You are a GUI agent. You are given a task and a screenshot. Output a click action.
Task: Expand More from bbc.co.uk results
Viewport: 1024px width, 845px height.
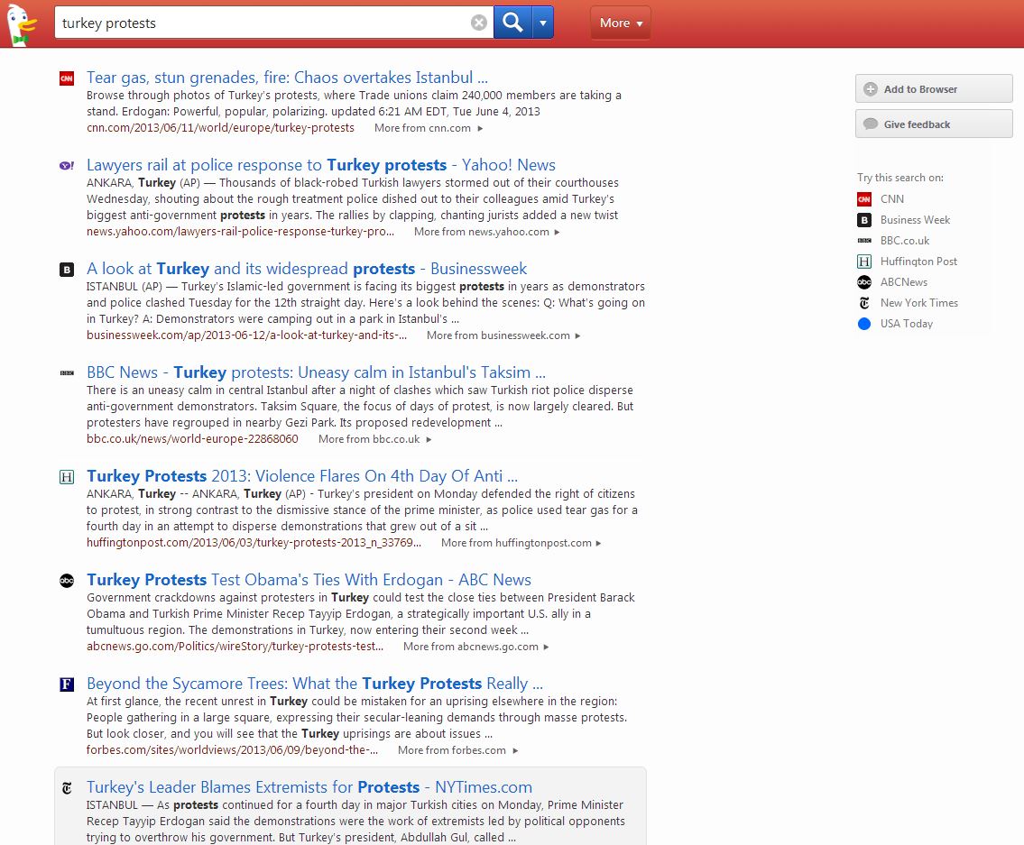(x=374, y=439)
